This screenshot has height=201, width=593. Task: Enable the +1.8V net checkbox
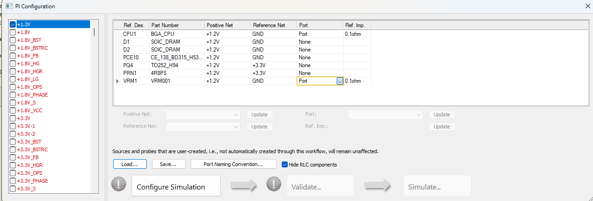[x=13, y=32]
